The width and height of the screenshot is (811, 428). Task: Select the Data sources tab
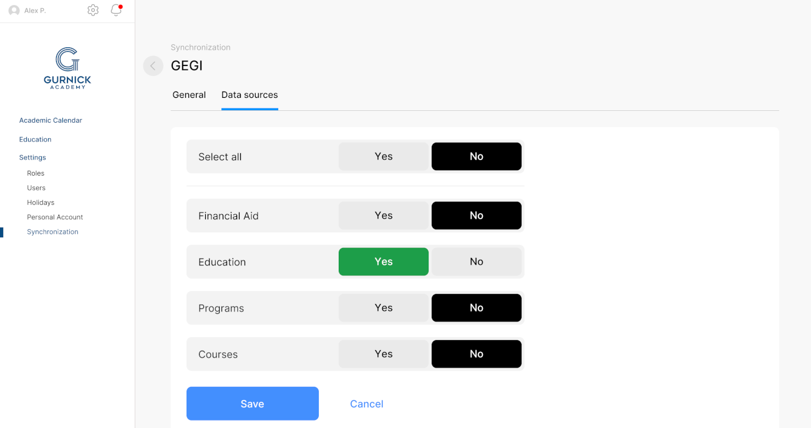click(250, 95)
